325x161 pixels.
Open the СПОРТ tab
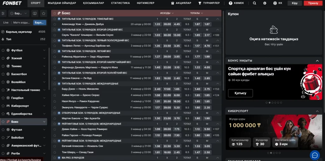(36, 3)
